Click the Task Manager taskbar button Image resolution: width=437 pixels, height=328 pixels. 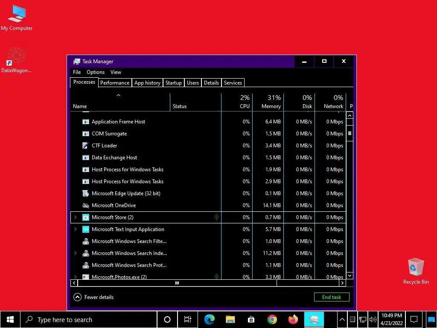coord(314,319)
